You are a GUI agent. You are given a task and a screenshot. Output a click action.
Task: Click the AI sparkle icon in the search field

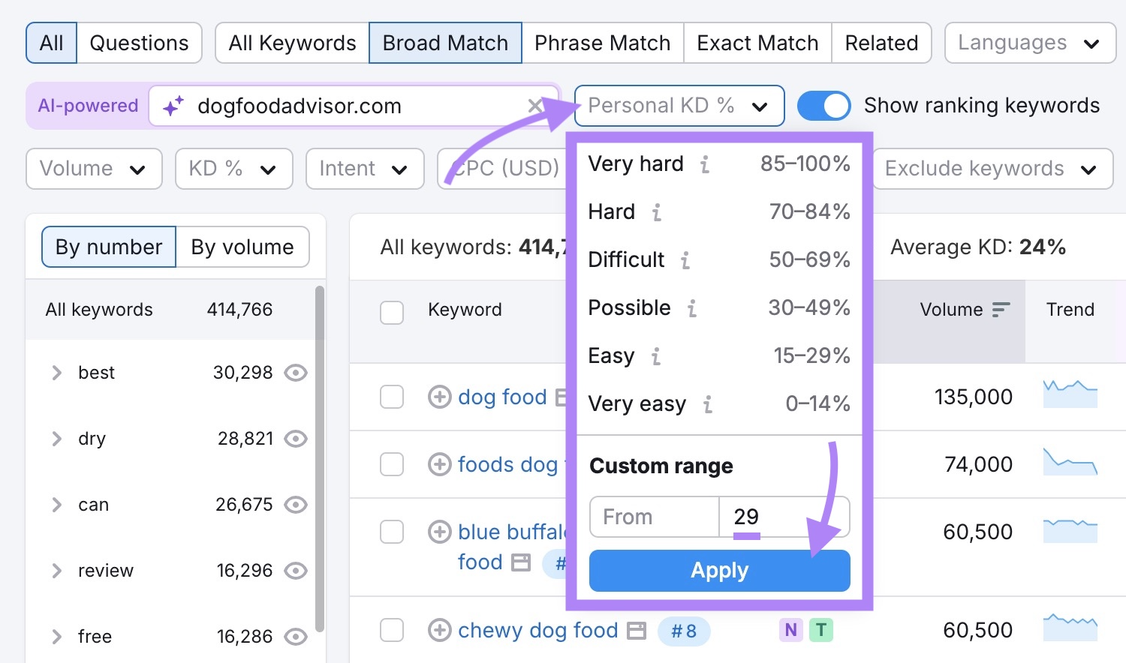point(174,106)
